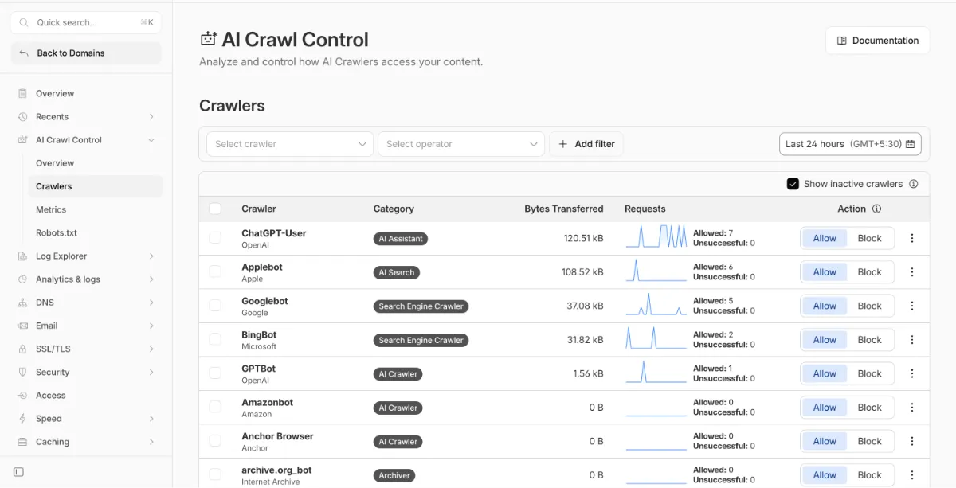
Task: Click the calendar icon in the time range selector
Action: (x=910, y=144)
